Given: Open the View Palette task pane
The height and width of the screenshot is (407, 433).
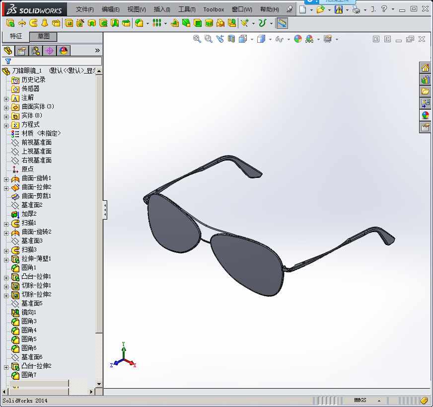Looking at the screenshot, I should click(425, 103).
